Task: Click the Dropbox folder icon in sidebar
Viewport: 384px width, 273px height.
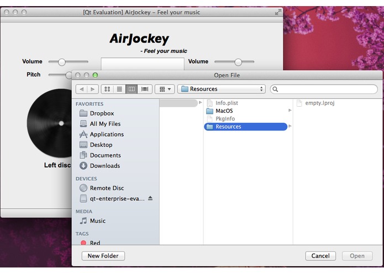Action: pos(83,113)
